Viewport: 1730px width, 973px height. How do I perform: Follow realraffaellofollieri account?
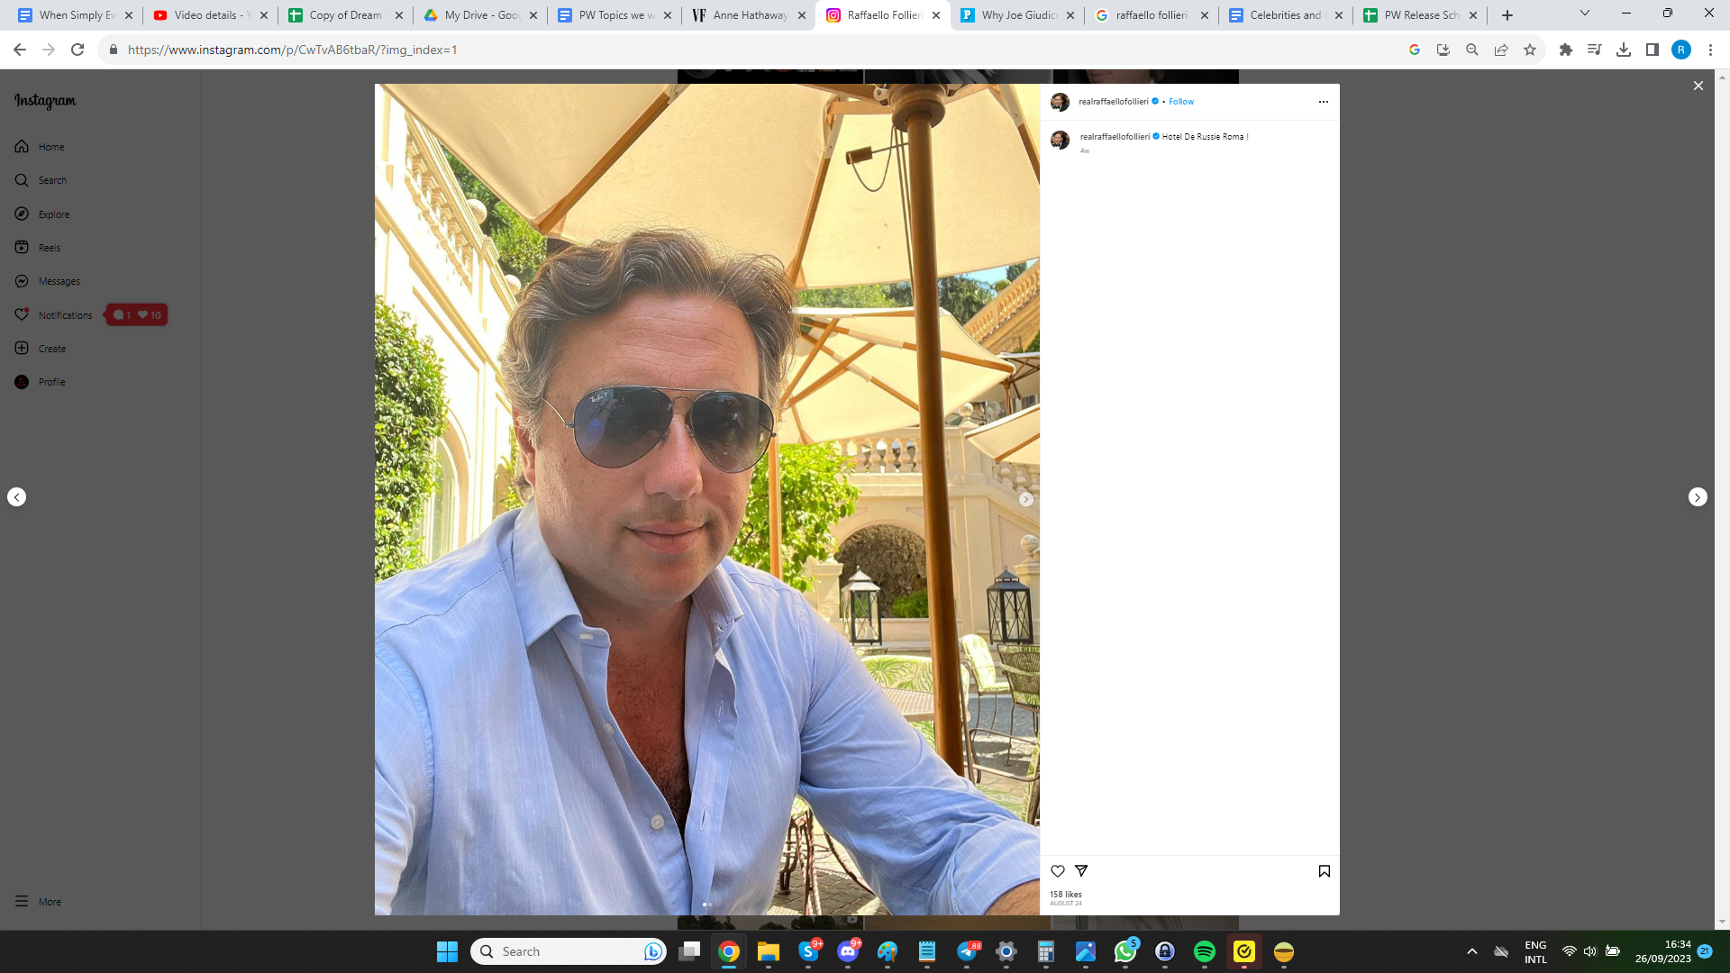[1180, 102]
